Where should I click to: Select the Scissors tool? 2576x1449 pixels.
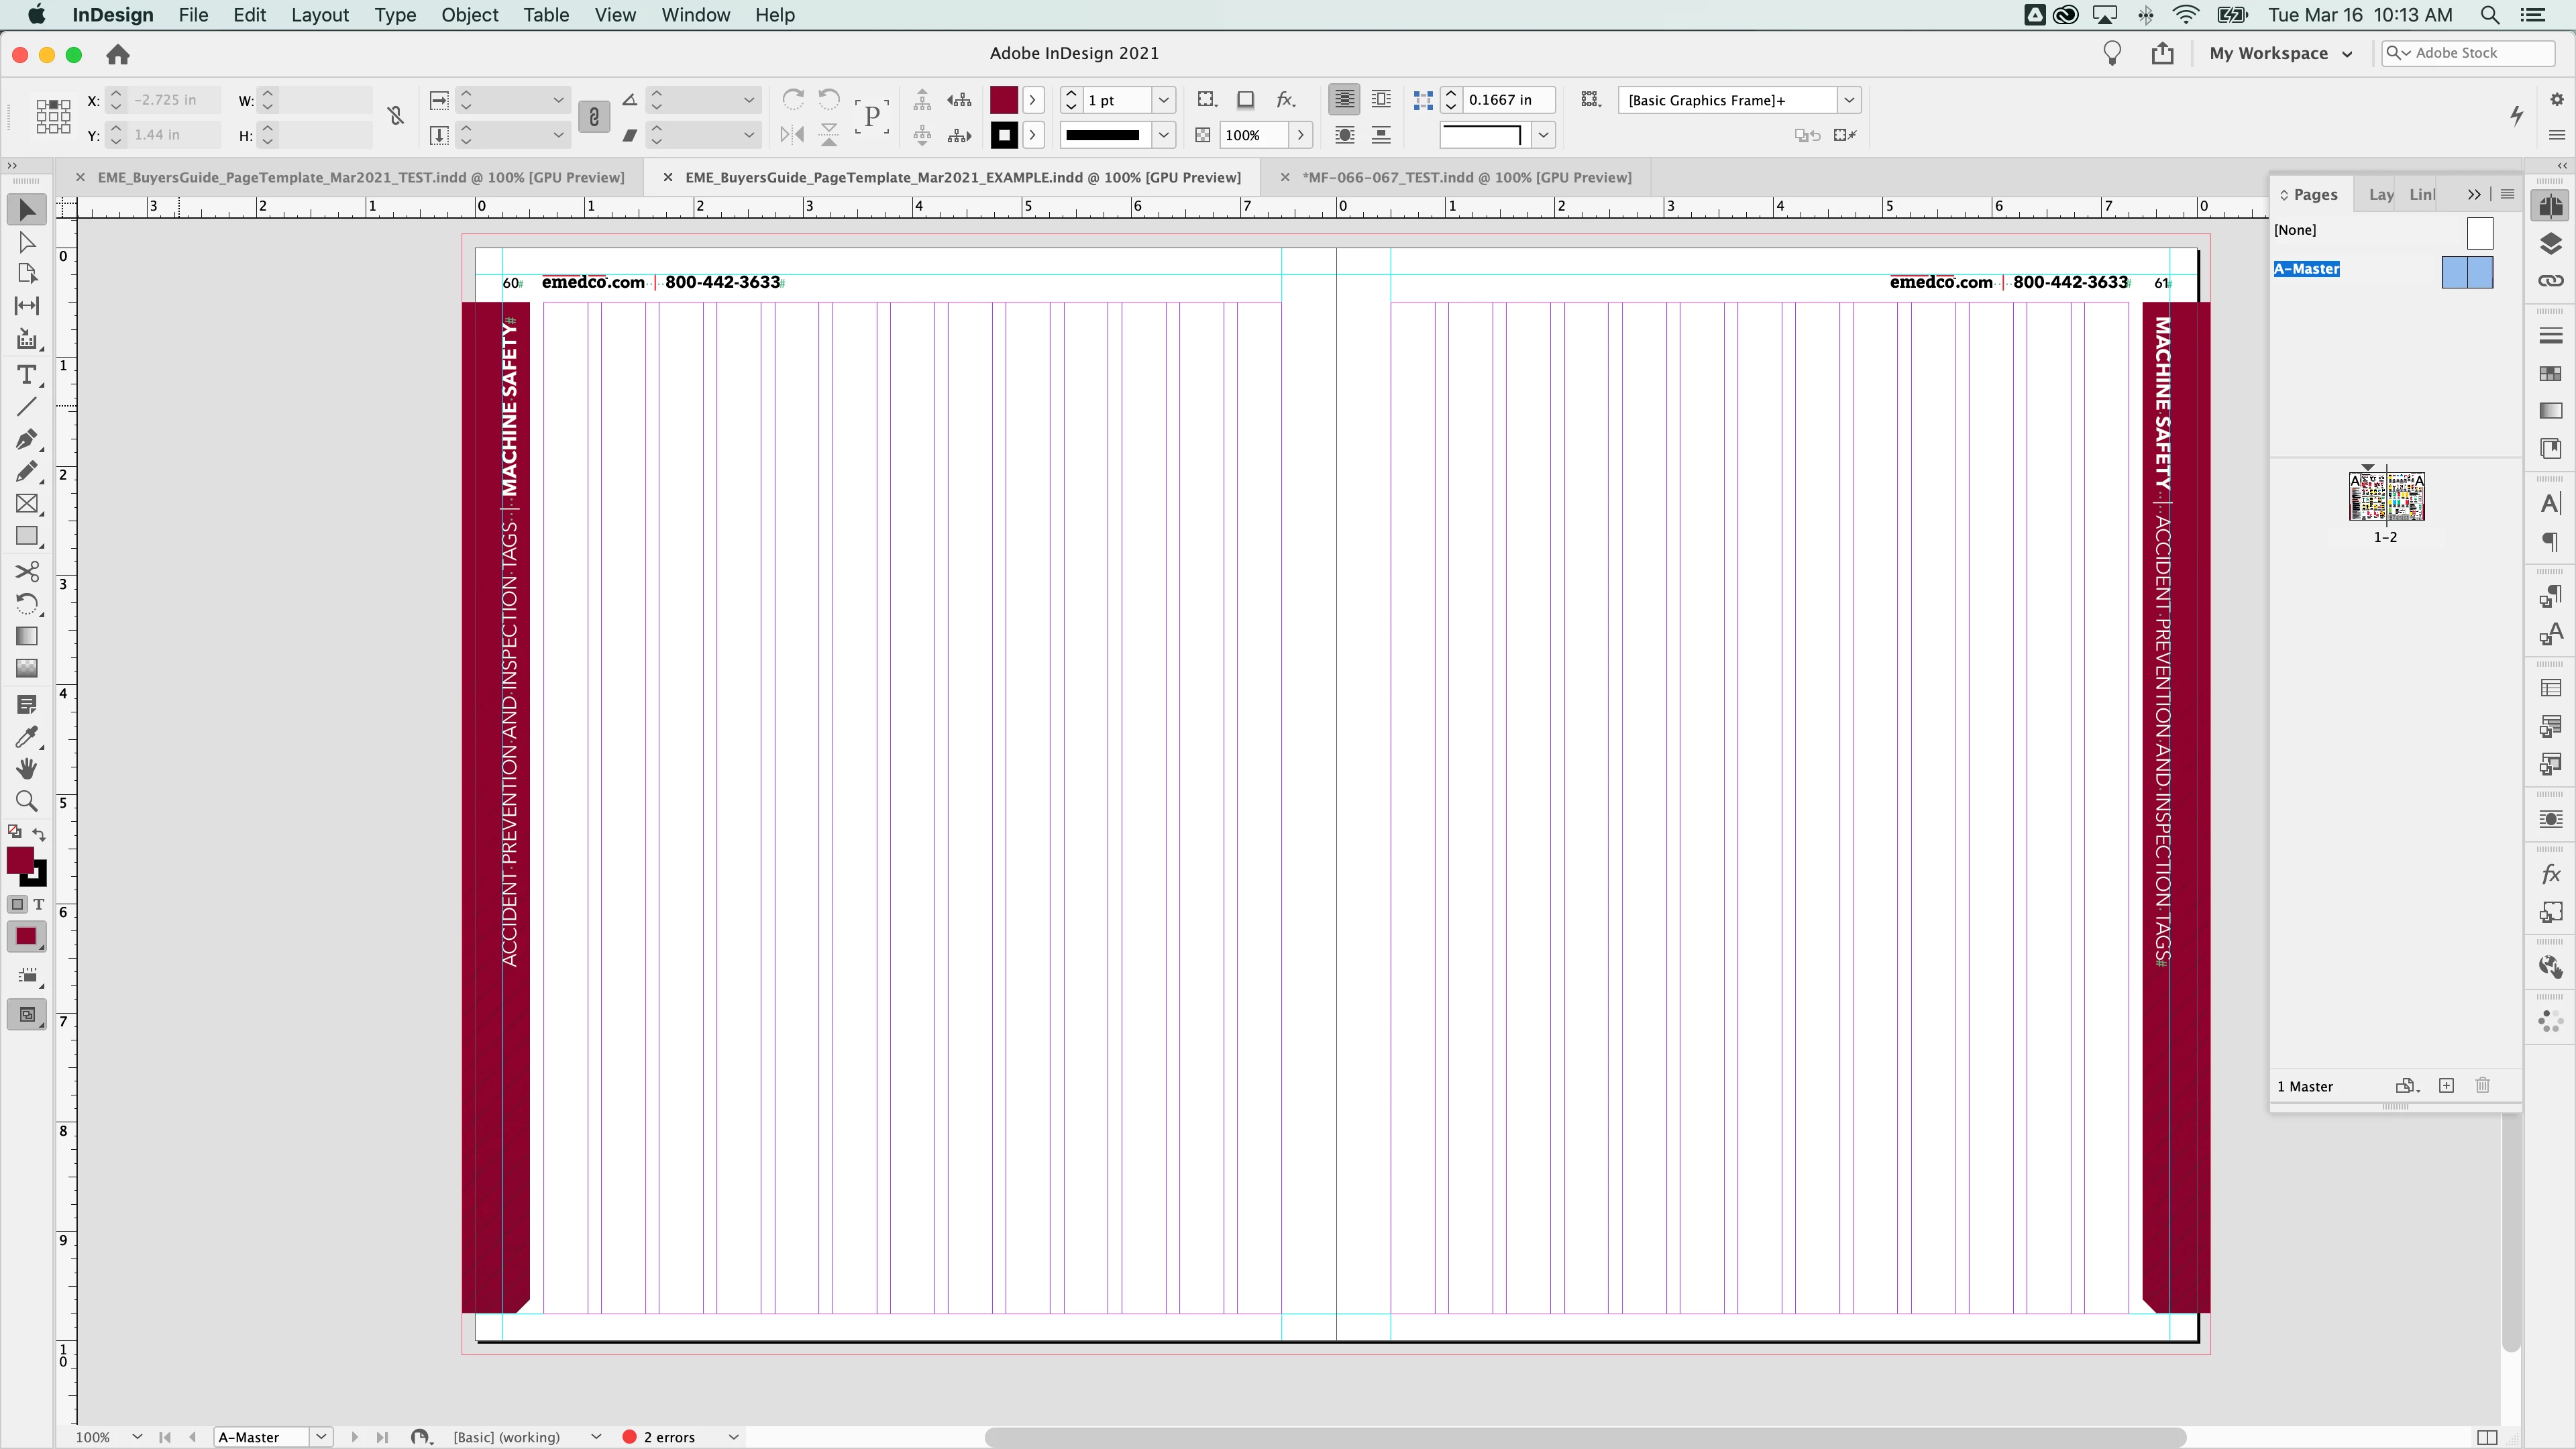click(27, 571)
